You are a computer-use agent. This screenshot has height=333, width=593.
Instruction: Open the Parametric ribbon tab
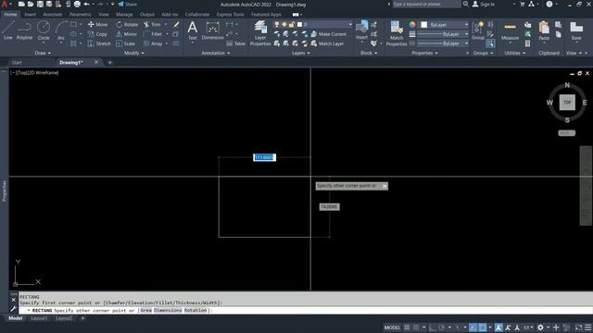coord(81,15)
